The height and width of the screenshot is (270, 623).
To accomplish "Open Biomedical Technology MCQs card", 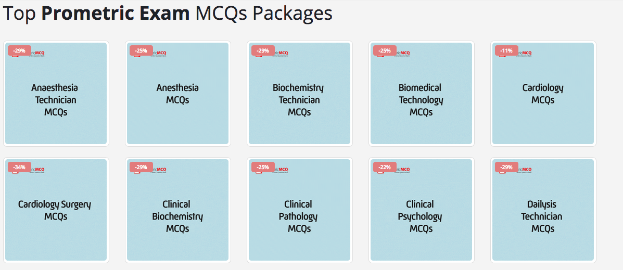I will coord(421,93).
